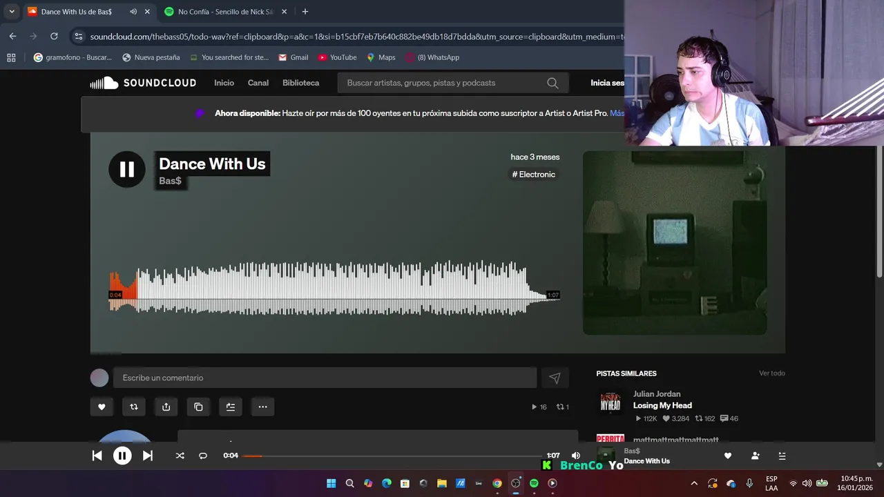
Task: Show hidden system tray icons chevron
Action: (694, 483)
